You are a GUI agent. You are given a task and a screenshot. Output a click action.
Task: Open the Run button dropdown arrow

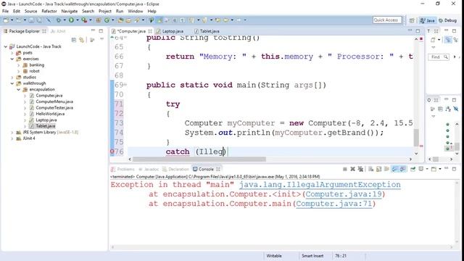[x=78, y=20]
